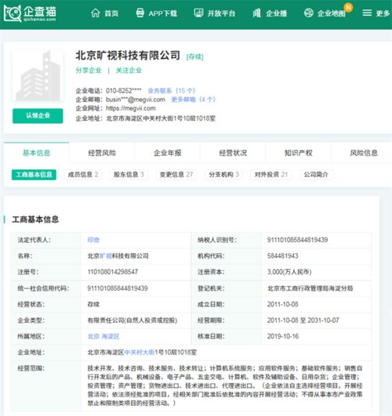Click the building icon beside 企业播
Image resolution: width=392 pixels, height=416 pixels.
point(256,13)
